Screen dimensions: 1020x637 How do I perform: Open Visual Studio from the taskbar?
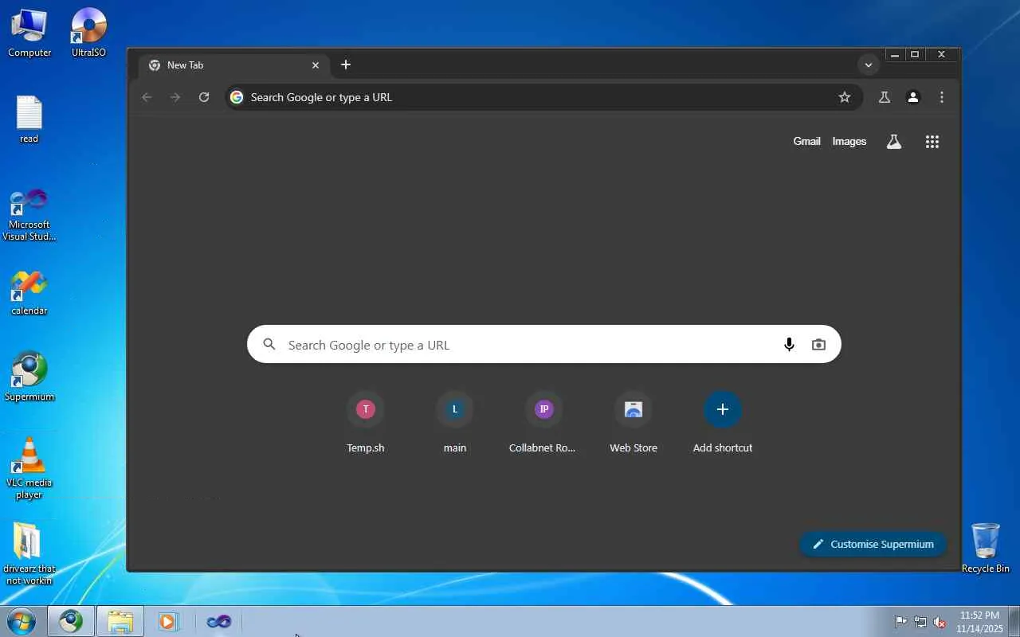(x=218, y=621)
